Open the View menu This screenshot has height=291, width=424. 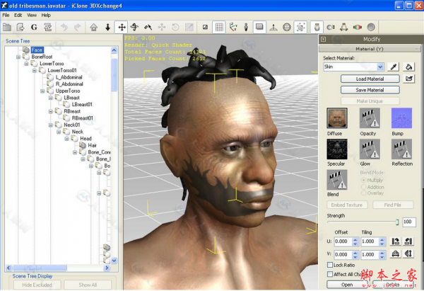pos(32,15)
